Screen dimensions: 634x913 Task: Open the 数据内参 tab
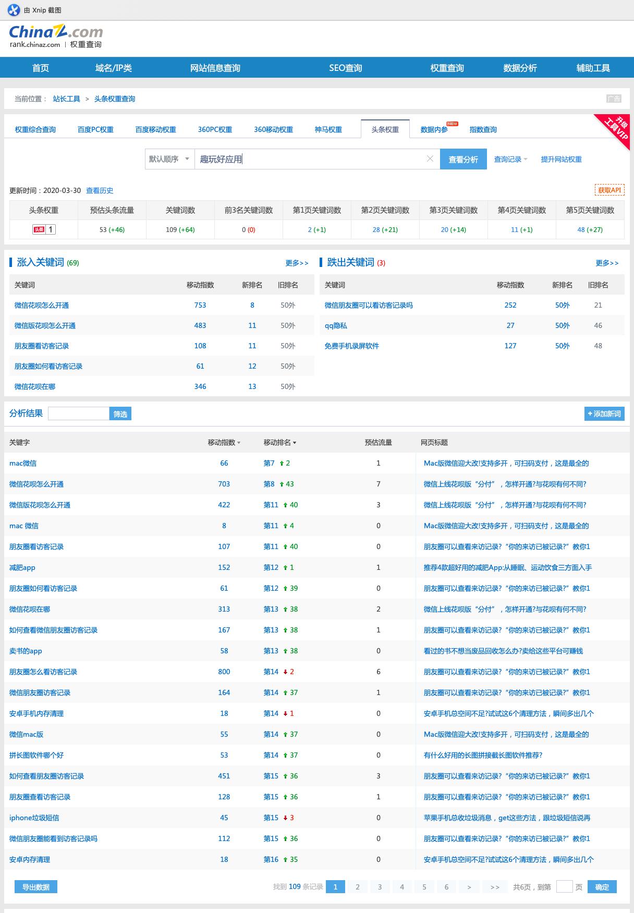click(x=434, y=129)
